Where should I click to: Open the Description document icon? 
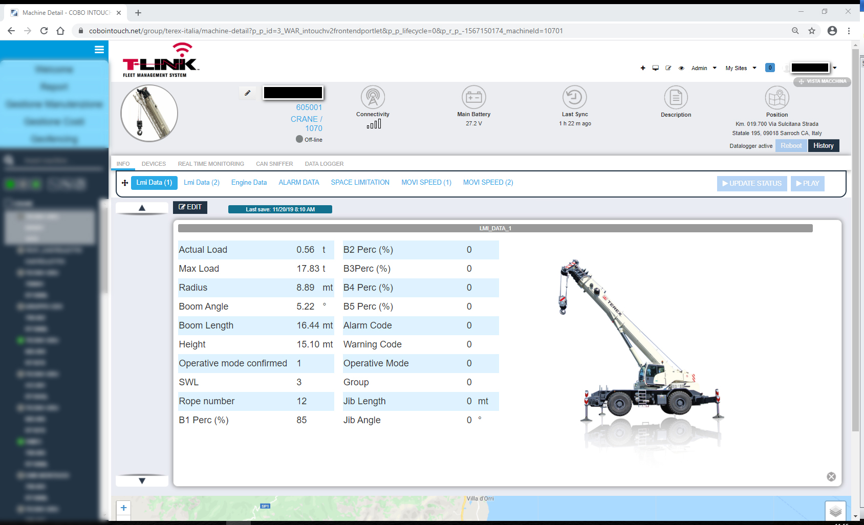pyautogui.click(x=676, y=97)
